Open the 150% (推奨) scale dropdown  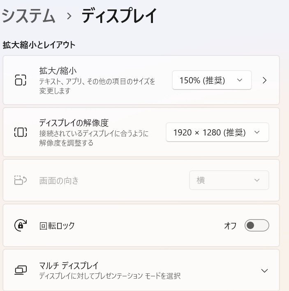point(211,80)
